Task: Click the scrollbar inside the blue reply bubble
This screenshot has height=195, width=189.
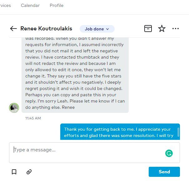Action: [x=178, y=132]
